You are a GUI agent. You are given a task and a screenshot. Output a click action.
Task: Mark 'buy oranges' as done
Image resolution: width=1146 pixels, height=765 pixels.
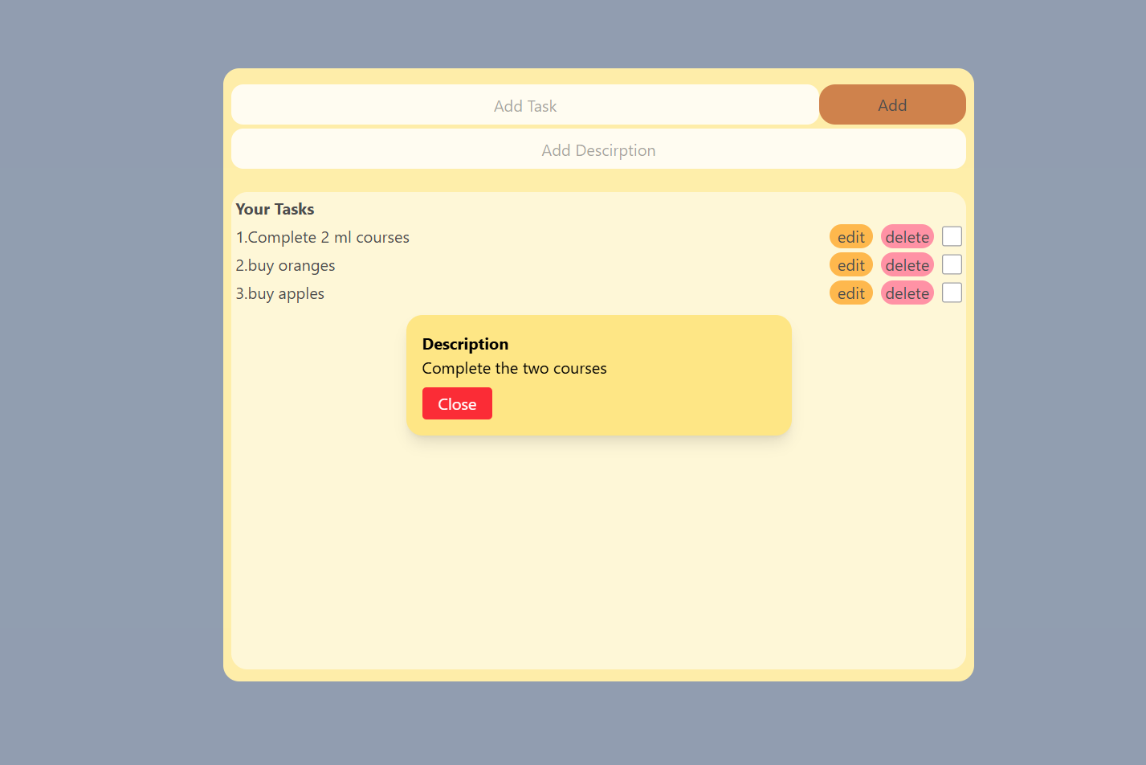[x=952, y=265]
